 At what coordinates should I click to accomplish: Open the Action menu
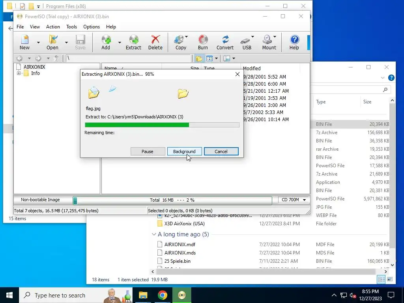(x=53, y=27)
